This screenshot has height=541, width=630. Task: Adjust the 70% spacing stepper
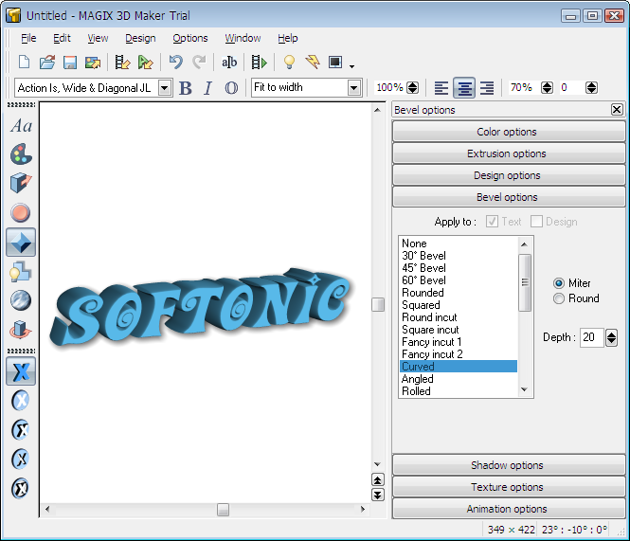pyautogui.click(x=547, y=87)
